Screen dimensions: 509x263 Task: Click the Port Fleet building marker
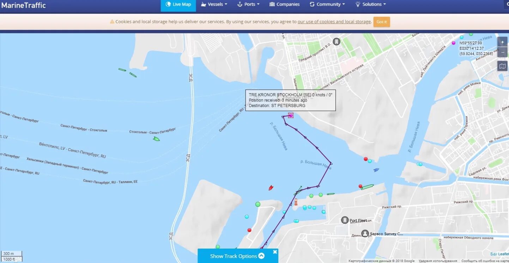coord(345,220)
